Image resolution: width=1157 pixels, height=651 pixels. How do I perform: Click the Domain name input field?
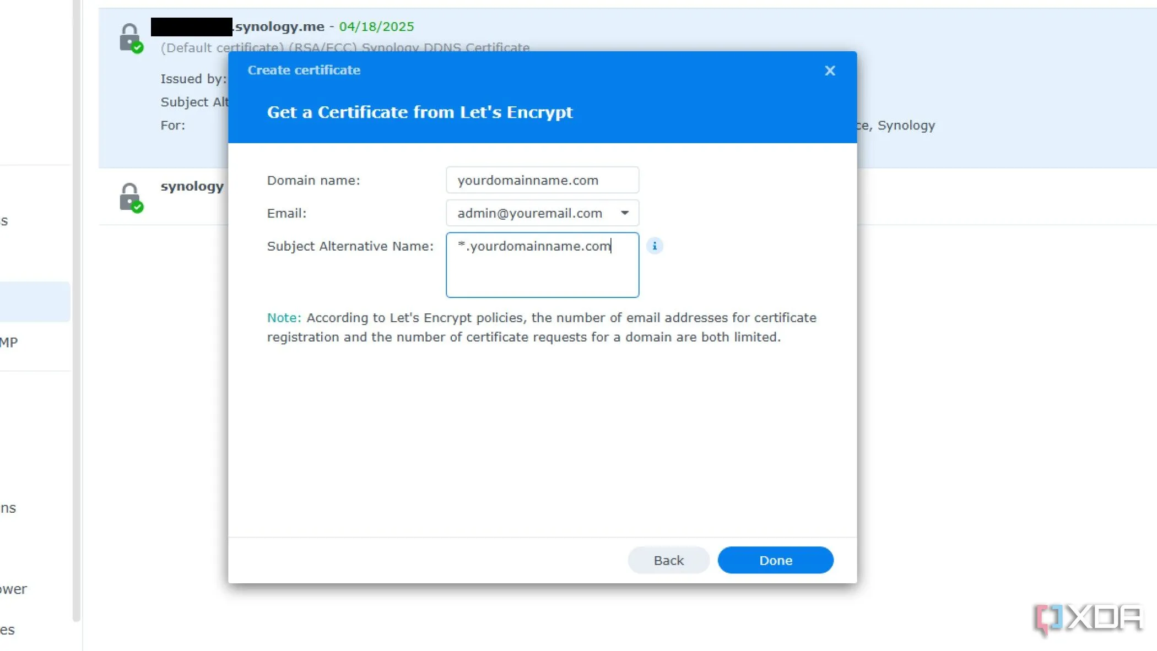pyautogui.click(x=542, y=180)
